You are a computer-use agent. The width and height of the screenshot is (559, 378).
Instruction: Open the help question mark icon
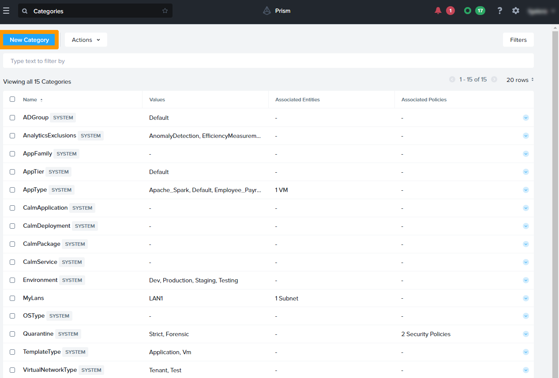point(499,11)
